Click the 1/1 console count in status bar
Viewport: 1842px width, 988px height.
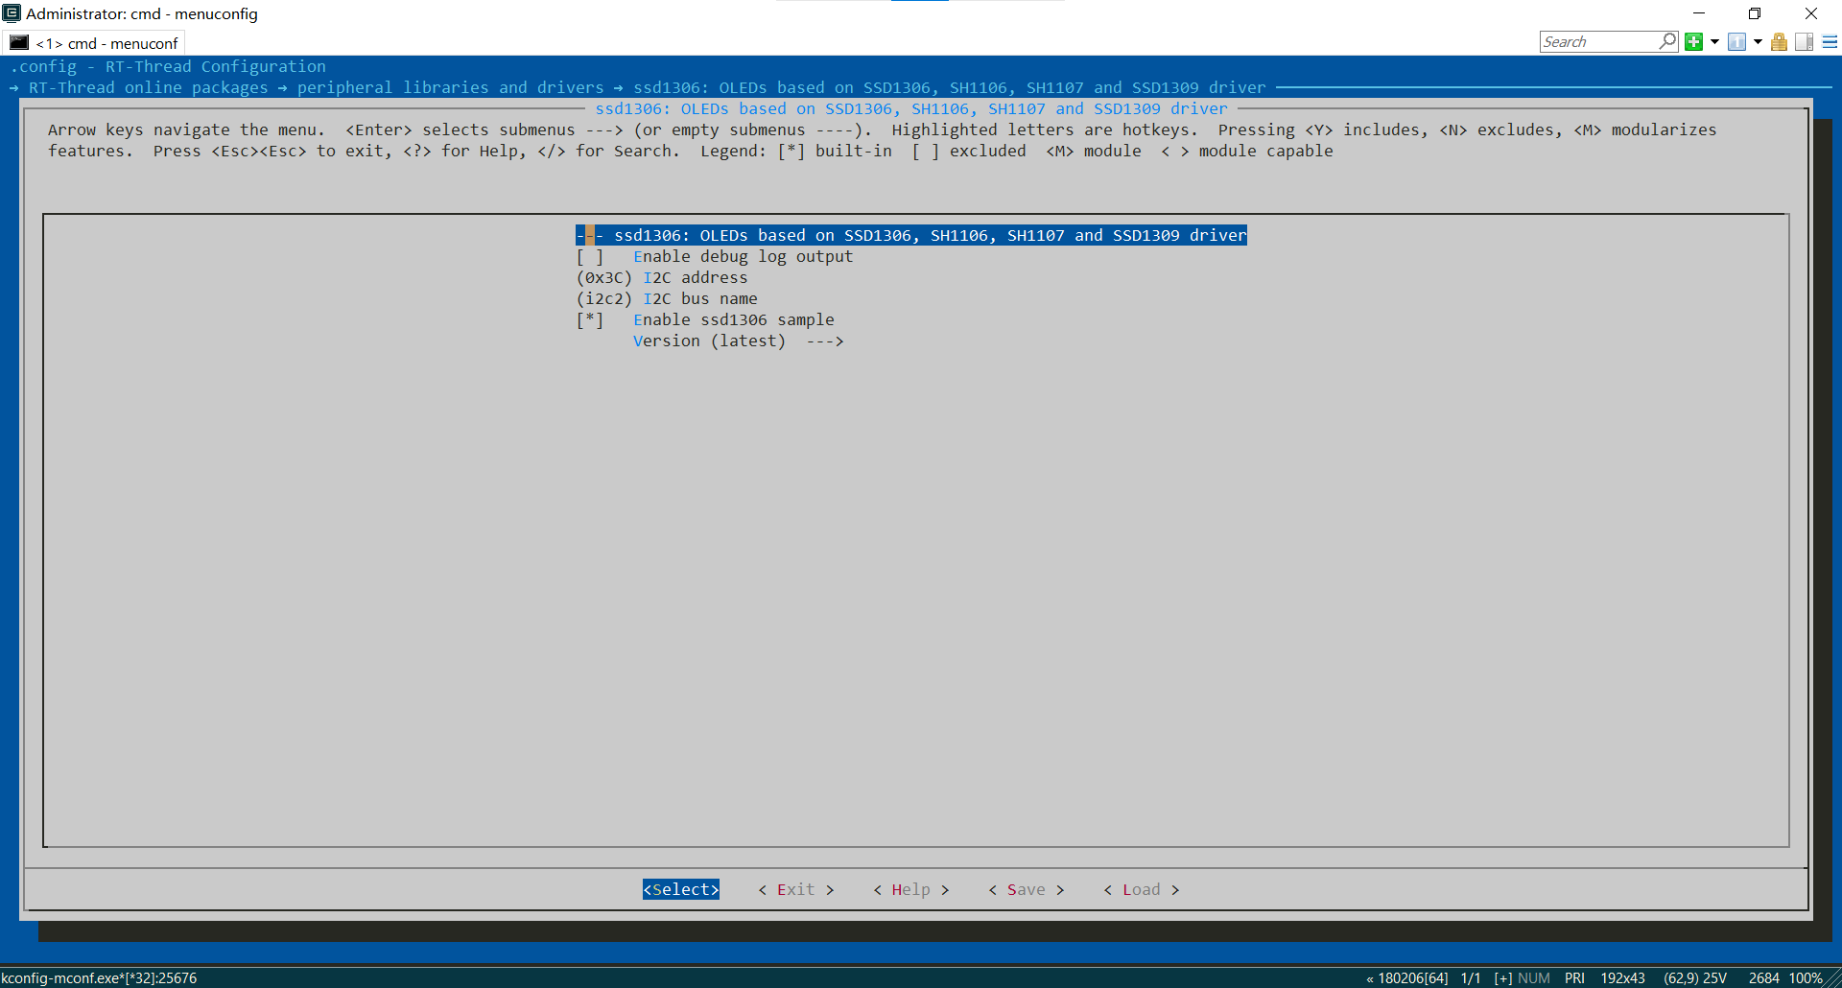pos(1471,978)
